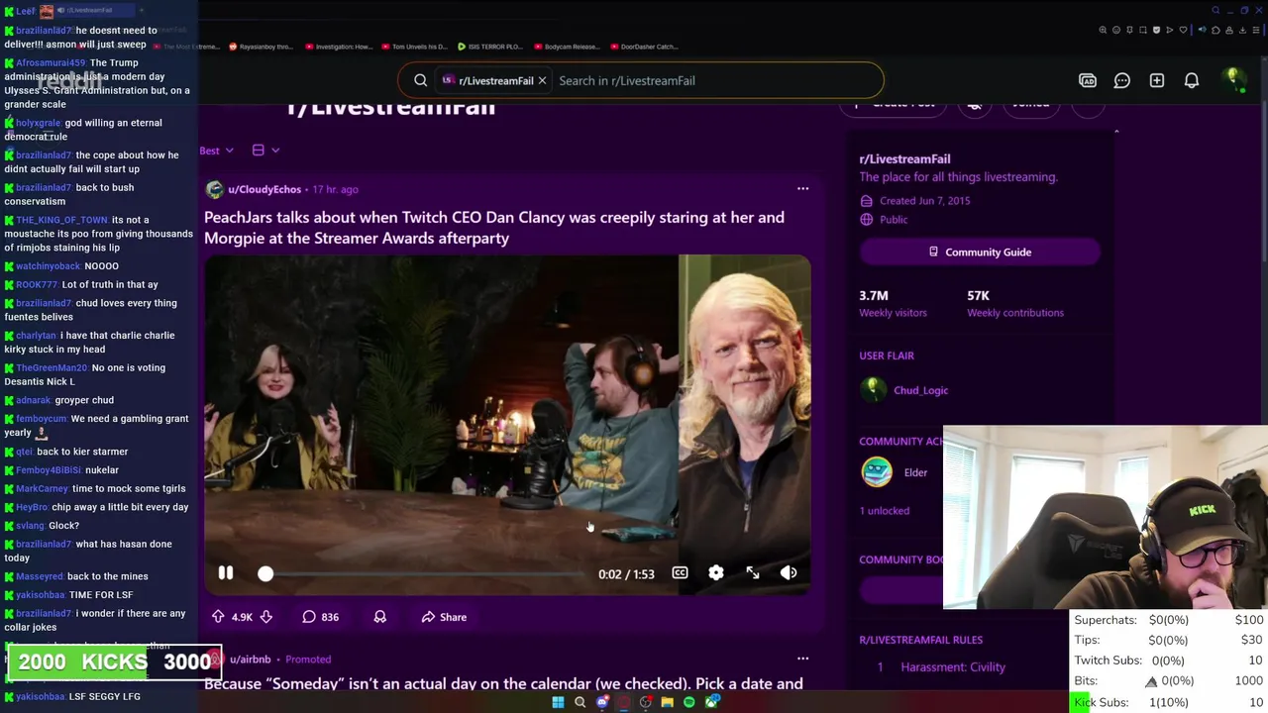Expand the video to fullscreen
1268x713 pixels.
tap(753, 573)
